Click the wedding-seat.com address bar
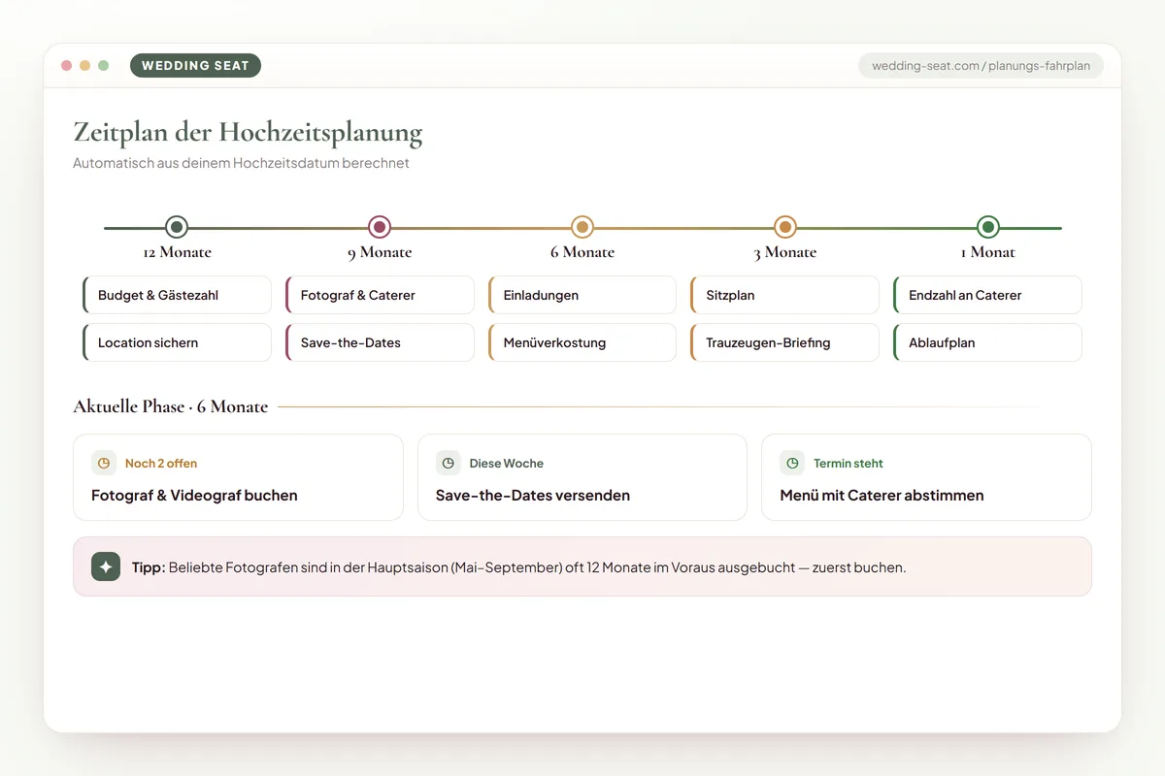 point(981,66)
